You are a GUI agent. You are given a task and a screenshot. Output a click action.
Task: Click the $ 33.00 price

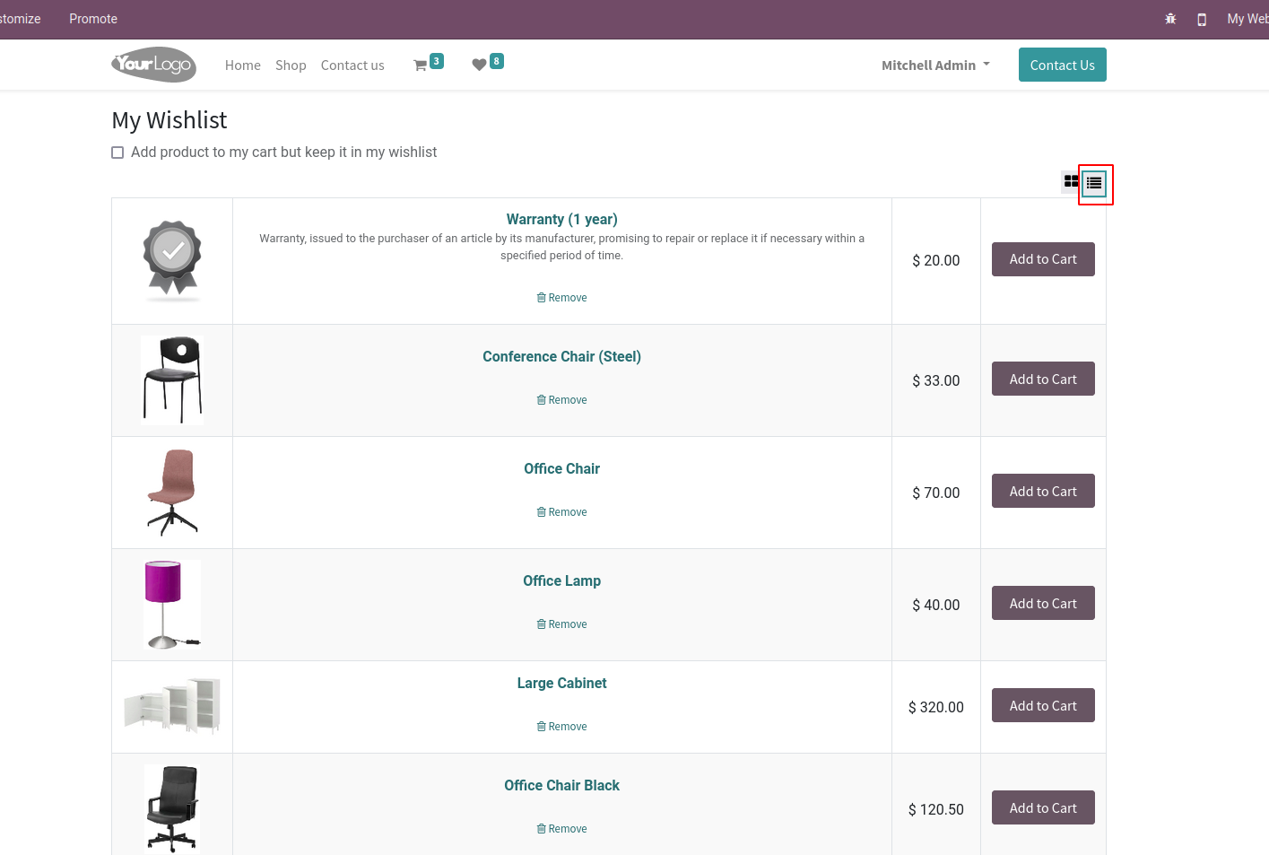pos(935,380)
